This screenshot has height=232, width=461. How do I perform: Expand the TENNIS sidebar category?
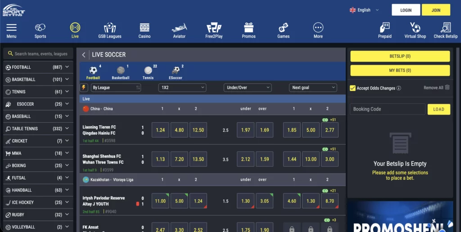point(38,92)
